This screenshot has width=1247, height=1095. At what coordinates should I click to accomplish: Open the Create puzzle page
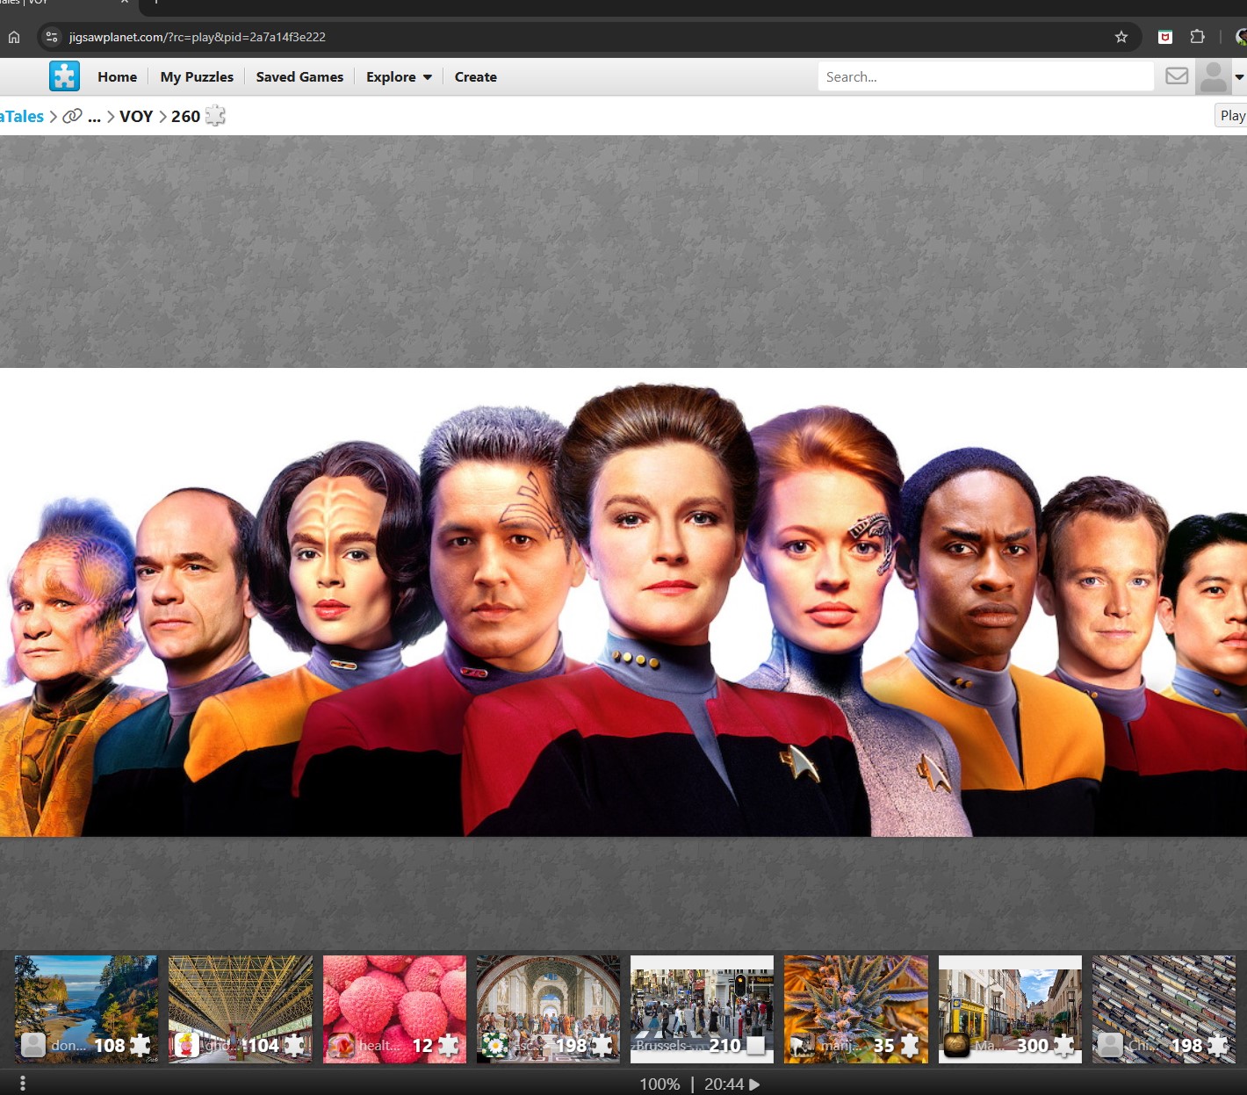tap(476, 77)
